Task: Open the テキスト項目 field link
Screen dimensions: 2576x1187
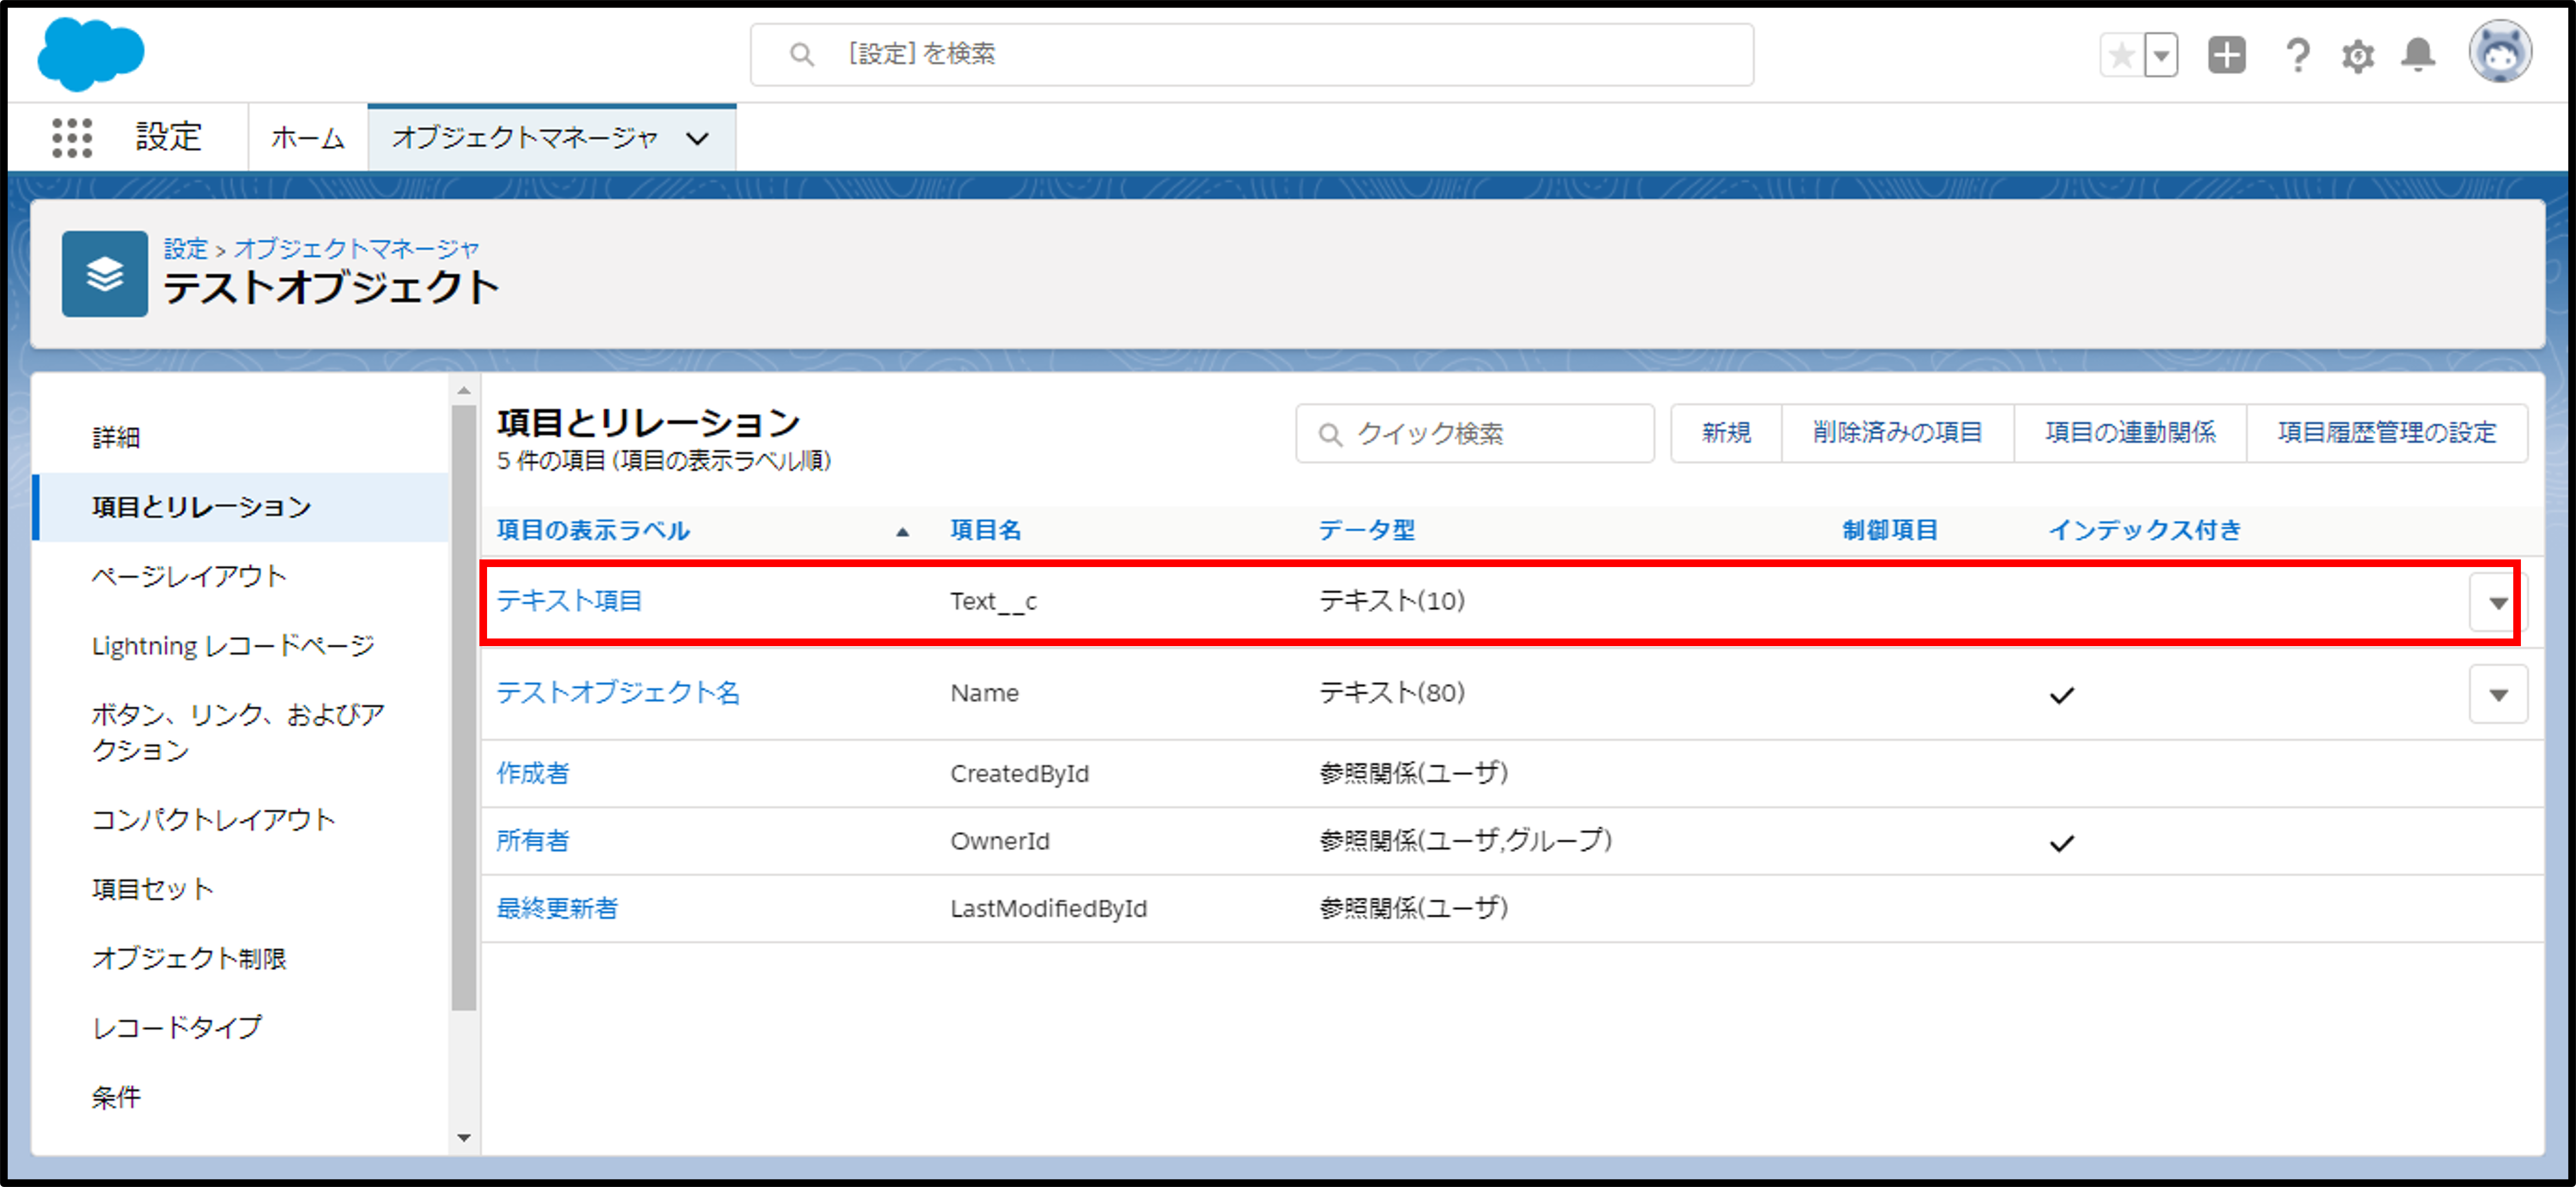Action: (x=569, y=601)
